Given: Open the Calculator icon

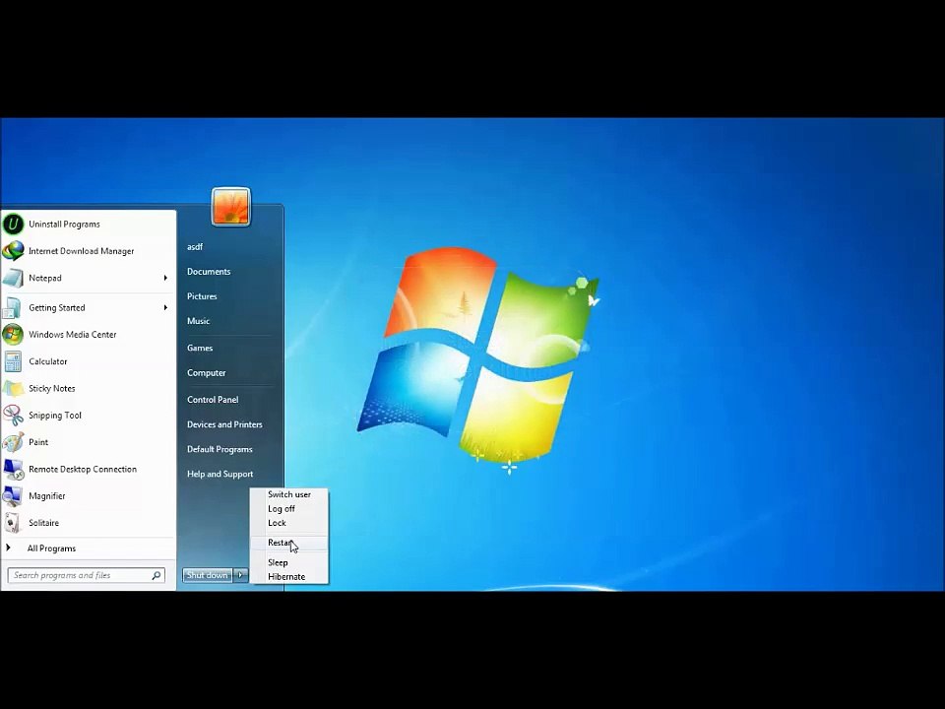Looking at the screenshot, I should tap(13, 361).
